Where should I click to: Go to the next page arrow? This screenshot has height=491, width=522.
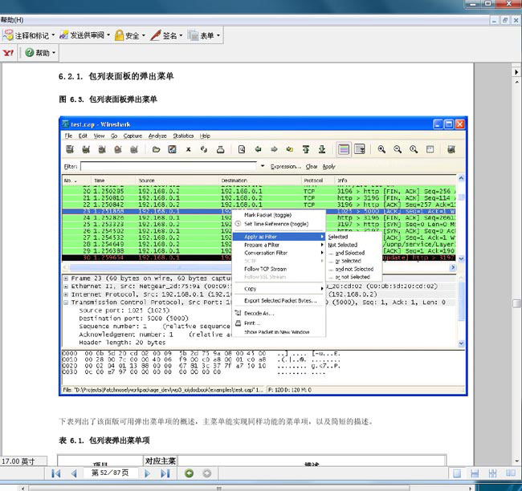tap(148, 473)
